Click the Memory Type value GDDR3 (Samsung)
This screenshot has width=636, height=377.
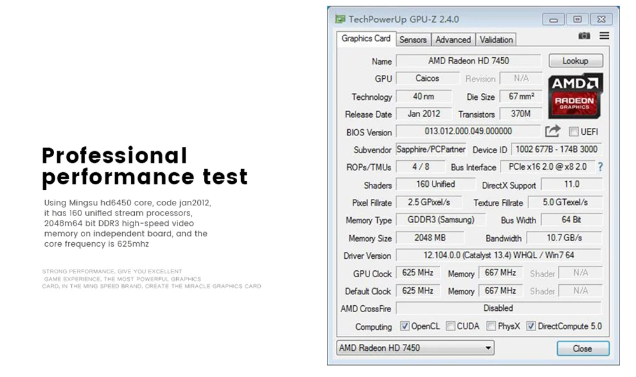(x=441, y=220)
